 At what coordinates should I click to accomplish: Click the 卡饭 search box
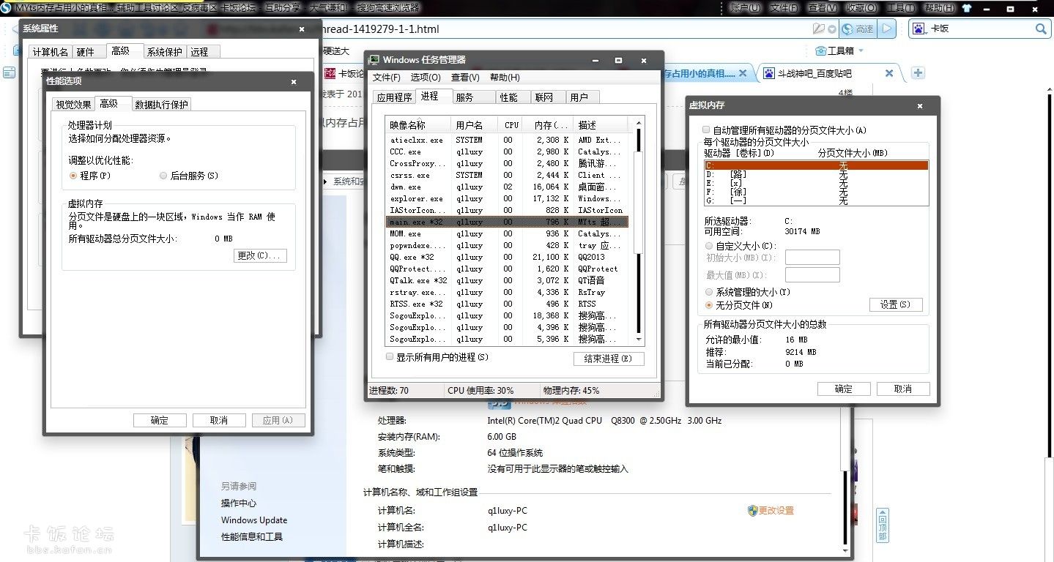(979, 29)
